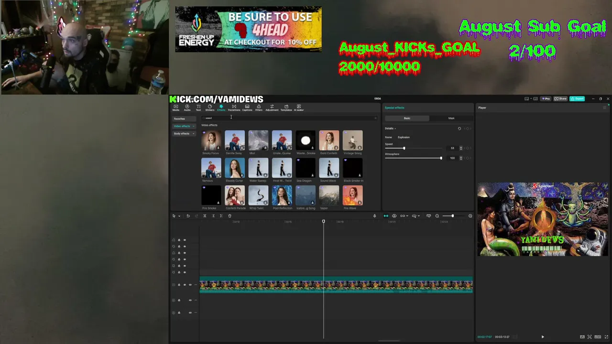Click the record voiceover microphone icon
Screen dimensions: 612x344
(x=374, y=216)
